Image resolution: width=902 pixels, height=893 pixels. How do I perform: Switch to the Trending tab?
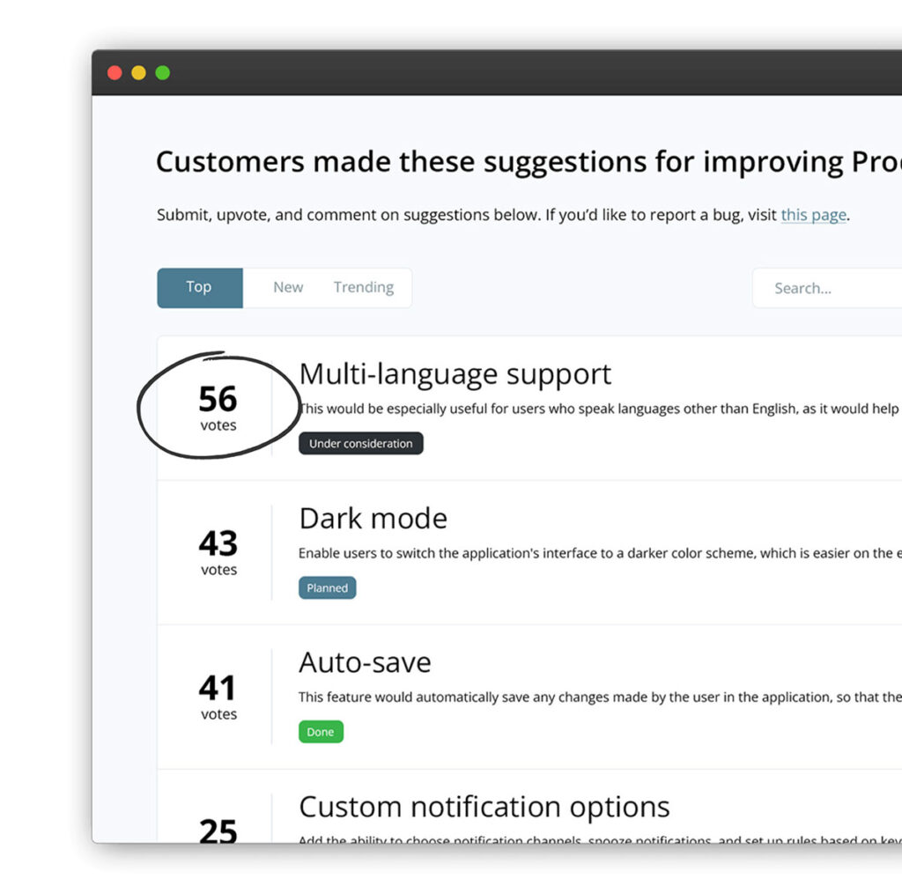[363, 287]
